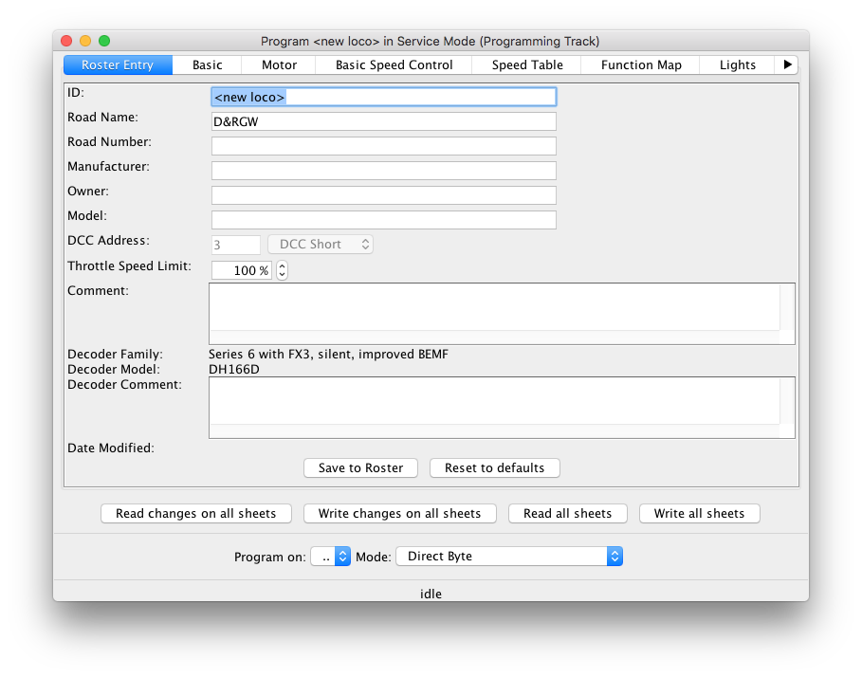Open the Direct Byte mode dropdown

pyautogui.click(x=509, y=557)
